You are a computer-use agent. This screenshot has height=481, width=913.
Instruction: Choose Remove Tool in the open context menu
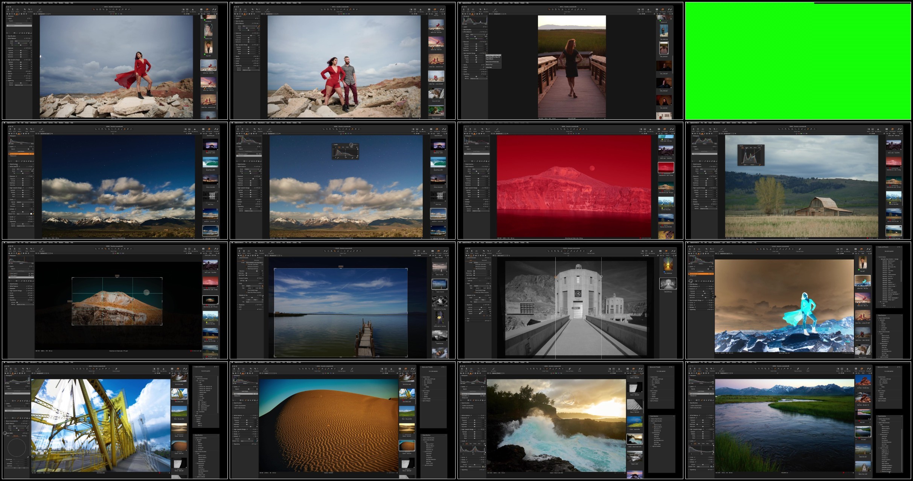tap(489, 64)
